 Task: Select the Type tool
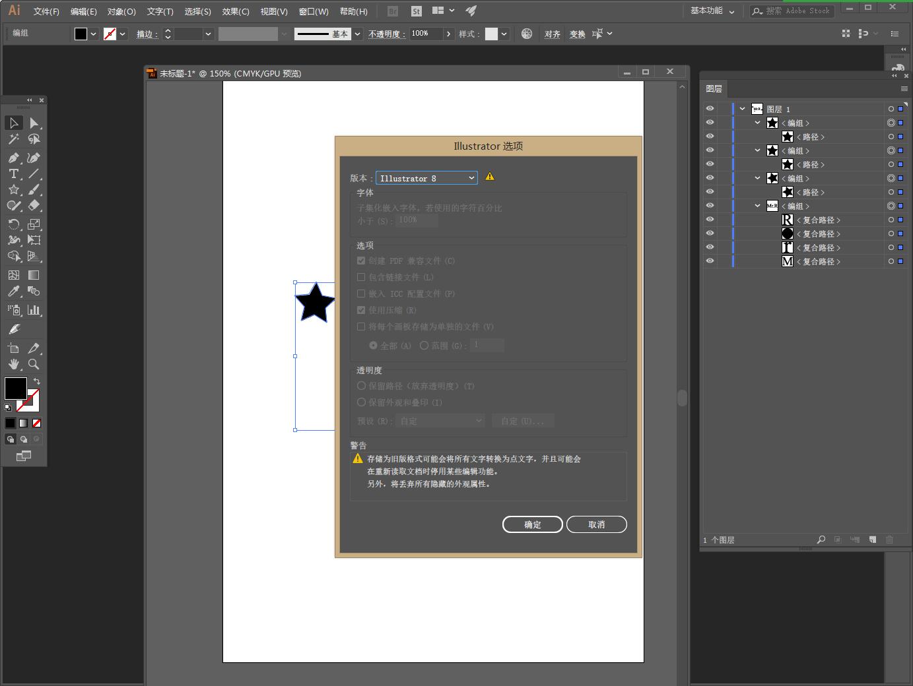coord(14,174)
